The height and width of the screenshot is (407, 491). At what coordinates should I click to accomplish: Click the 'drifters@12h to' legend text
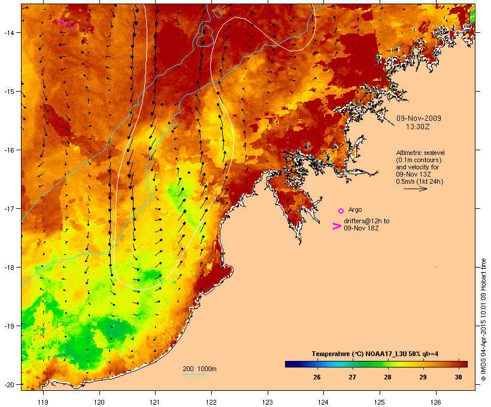point(366,221)
